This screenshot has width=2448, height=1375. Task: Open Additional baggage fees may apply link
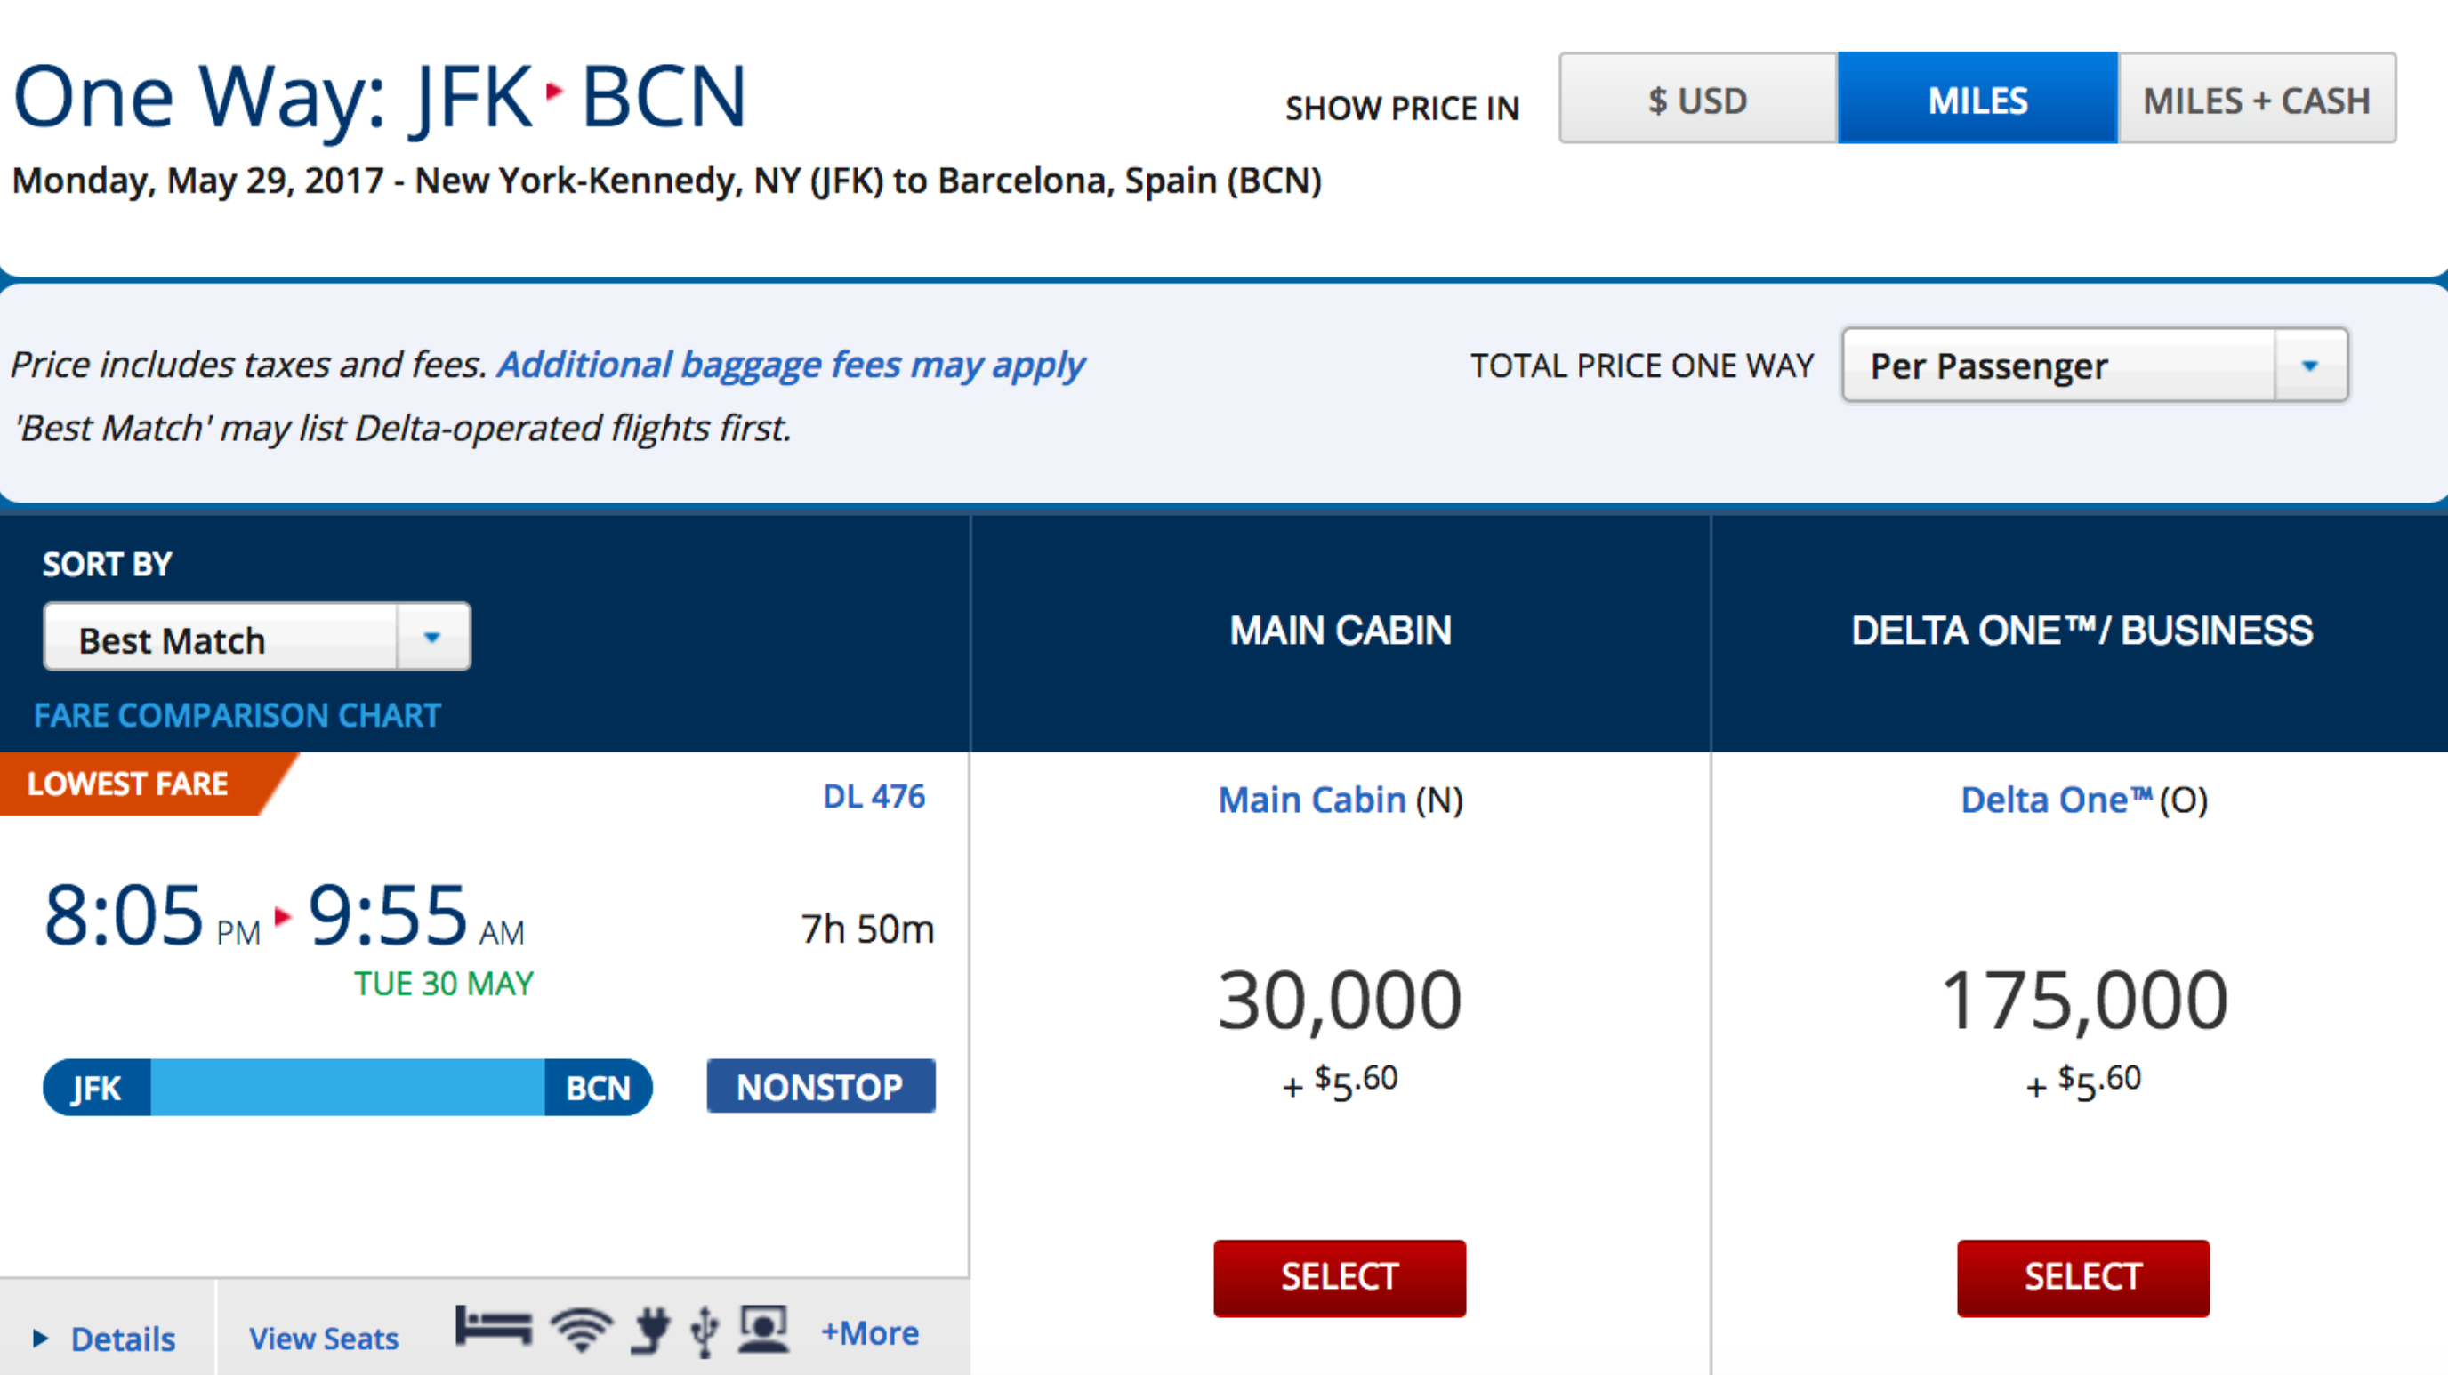(x=791, y=365)
